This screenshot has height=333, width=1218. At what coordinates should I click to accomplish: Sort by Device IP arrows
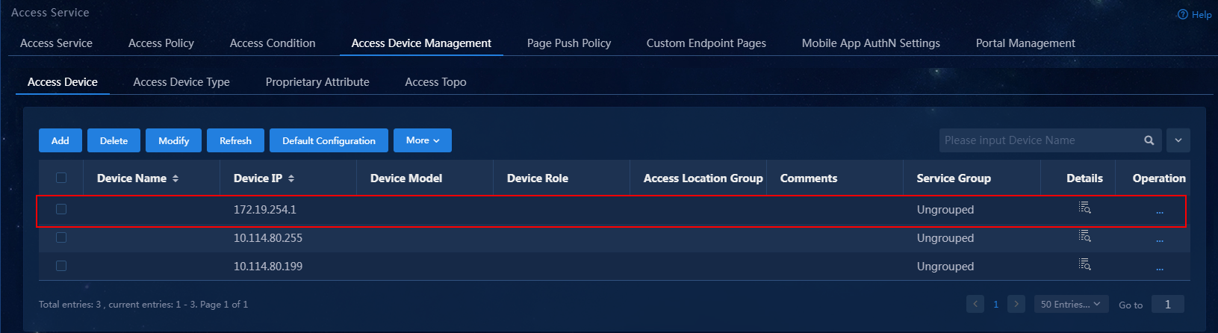coord(291,178)
